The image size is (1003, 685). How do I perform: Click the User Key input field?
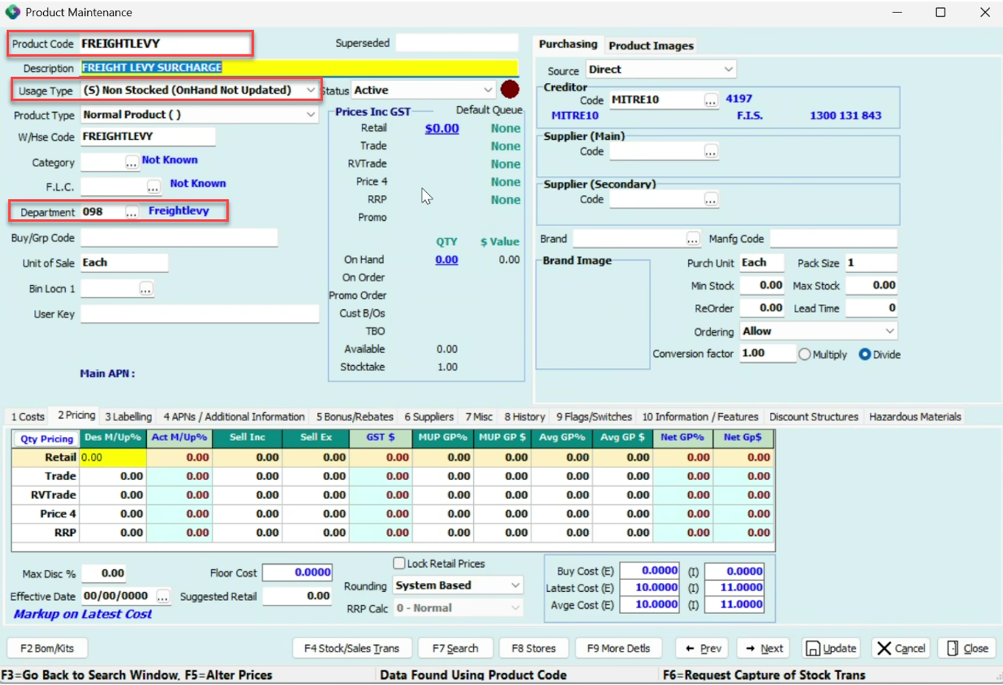pyautogui.click(x=200, y=314)
